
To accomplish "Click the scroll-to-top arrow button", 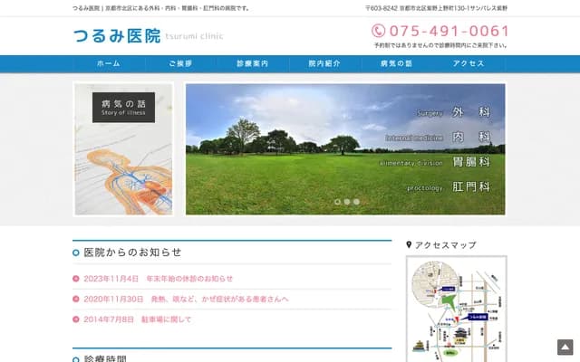I will 565,348.
